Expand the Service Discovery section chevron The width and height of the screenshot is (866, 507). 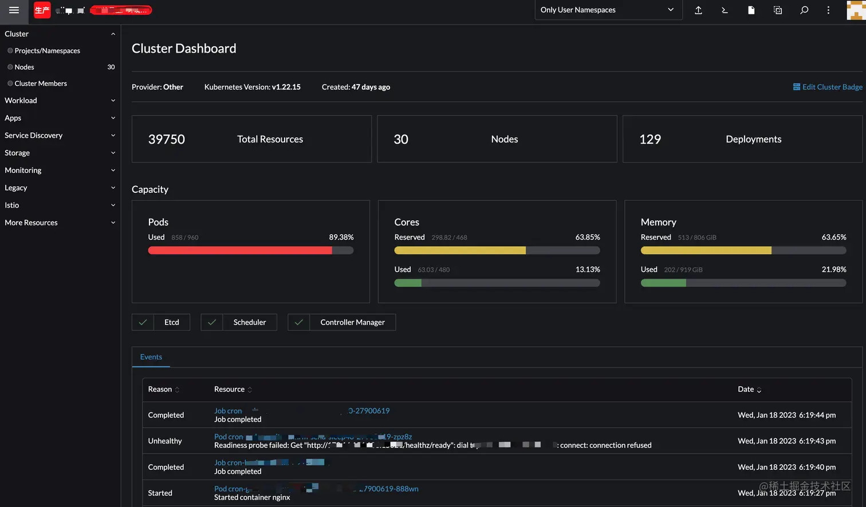click(x=113, y=136)
